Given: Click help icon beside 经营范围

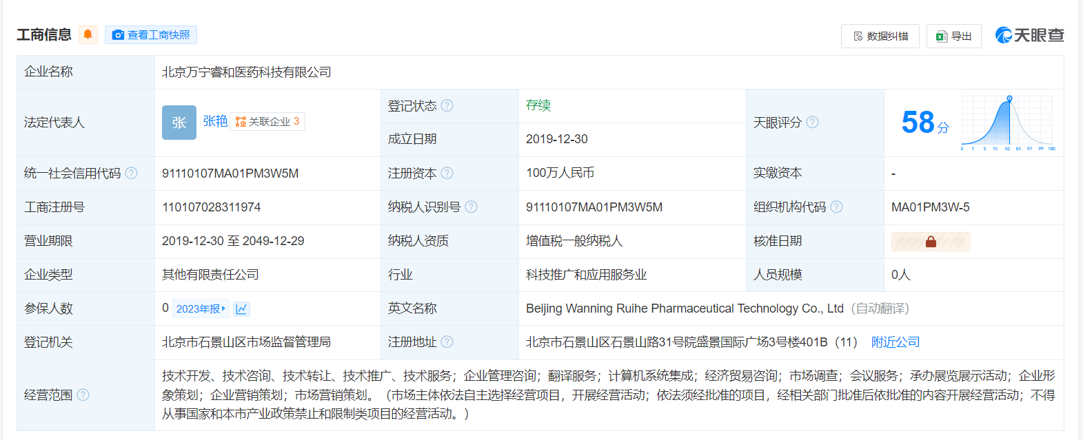Looking at the screenshot, I should click(83, 395).
